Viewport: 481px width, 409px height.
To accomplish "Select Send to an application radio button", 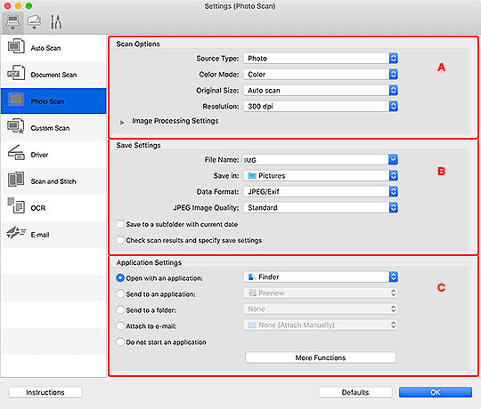I will (x=120, y=294).
